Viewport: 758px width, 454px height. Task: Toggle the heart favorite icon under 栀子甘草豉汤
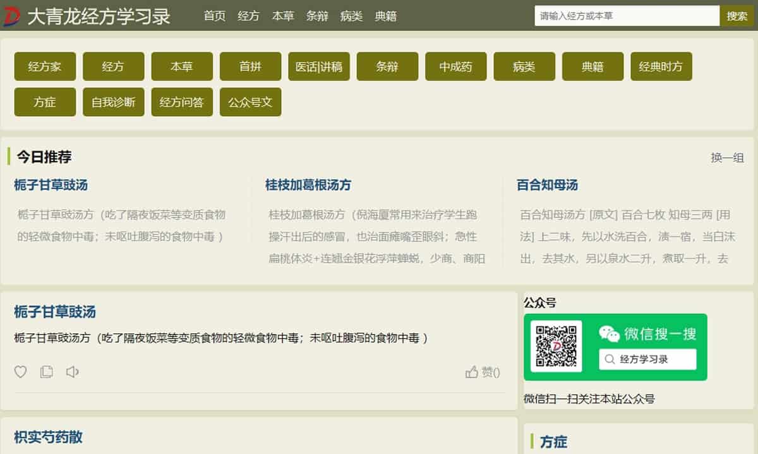click(20, 372)
